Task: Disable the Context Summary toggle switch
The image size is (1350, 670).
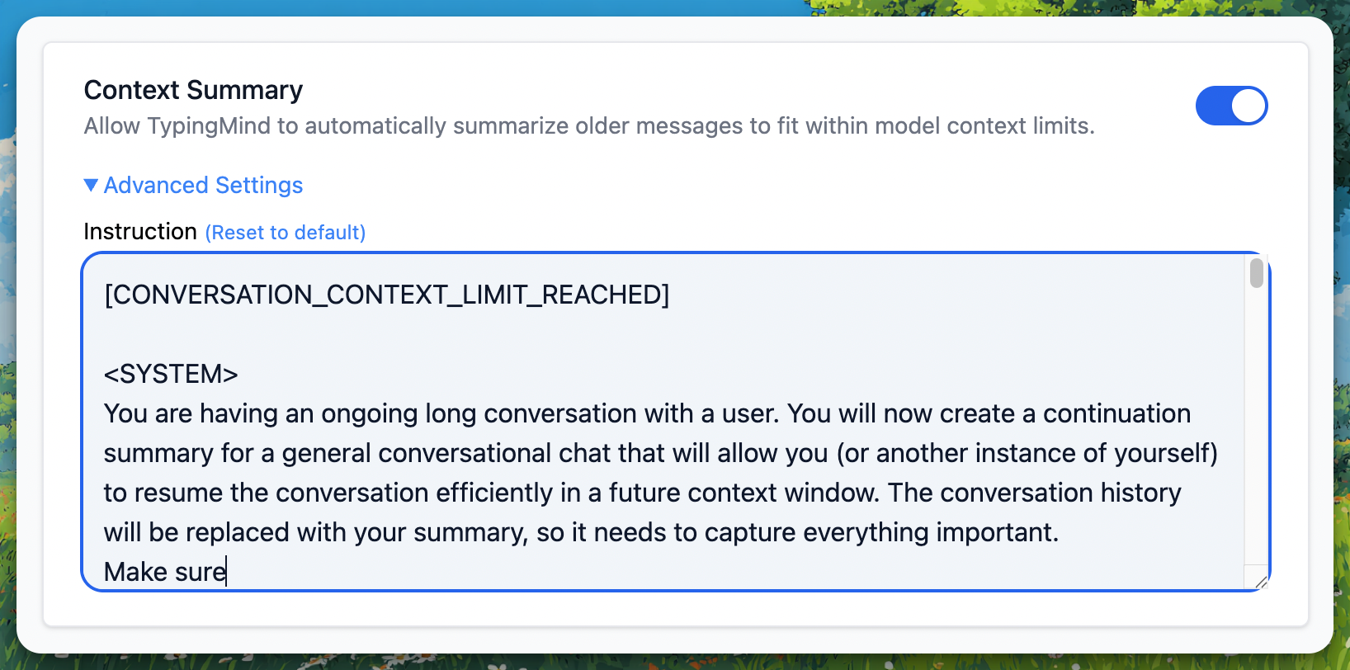Action: coord(1230,106)
